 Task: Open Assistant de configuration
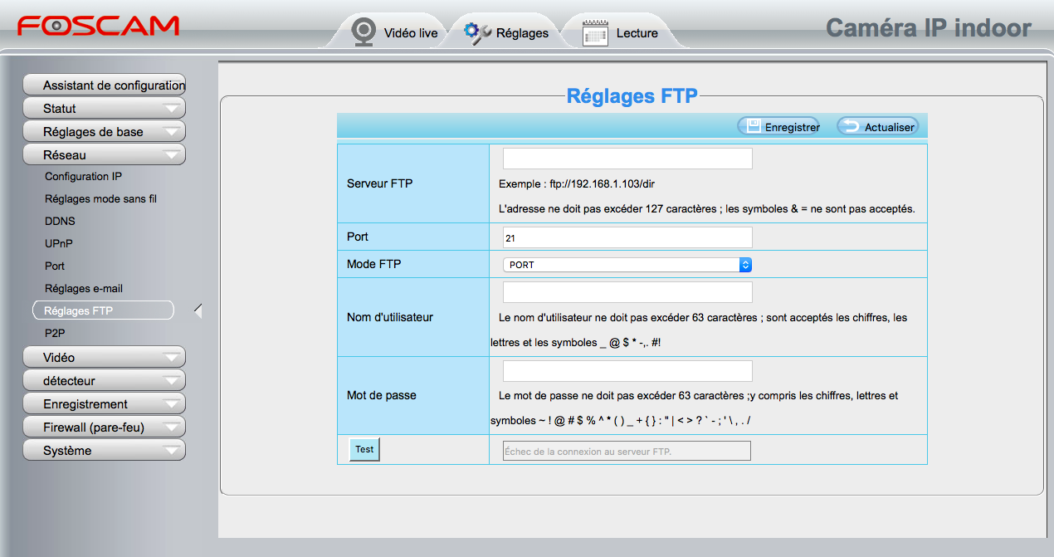pyautogui.click(x=104, y=85)
